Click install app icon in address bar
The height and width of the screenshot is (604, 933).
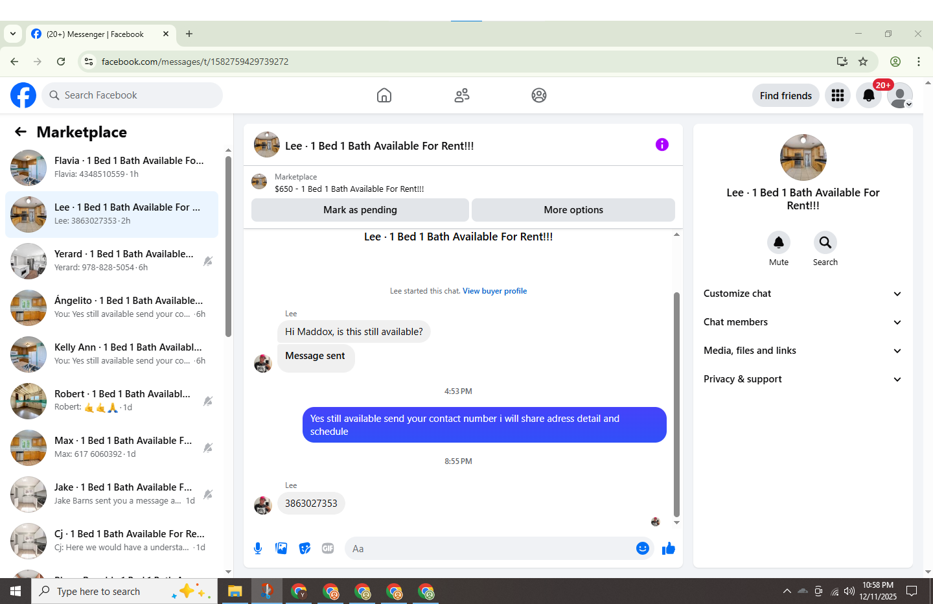[842, 62]
